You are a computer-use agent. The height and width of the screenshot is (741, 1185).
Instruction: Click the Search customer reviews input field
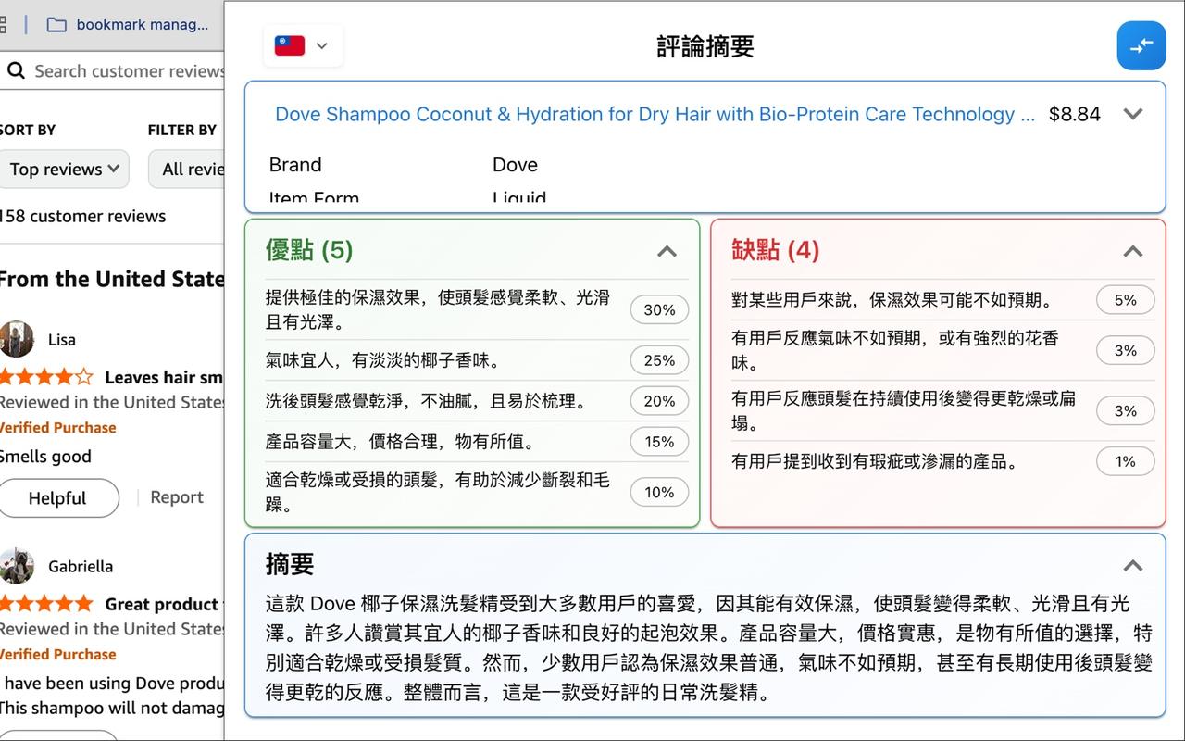click(120, 70)
